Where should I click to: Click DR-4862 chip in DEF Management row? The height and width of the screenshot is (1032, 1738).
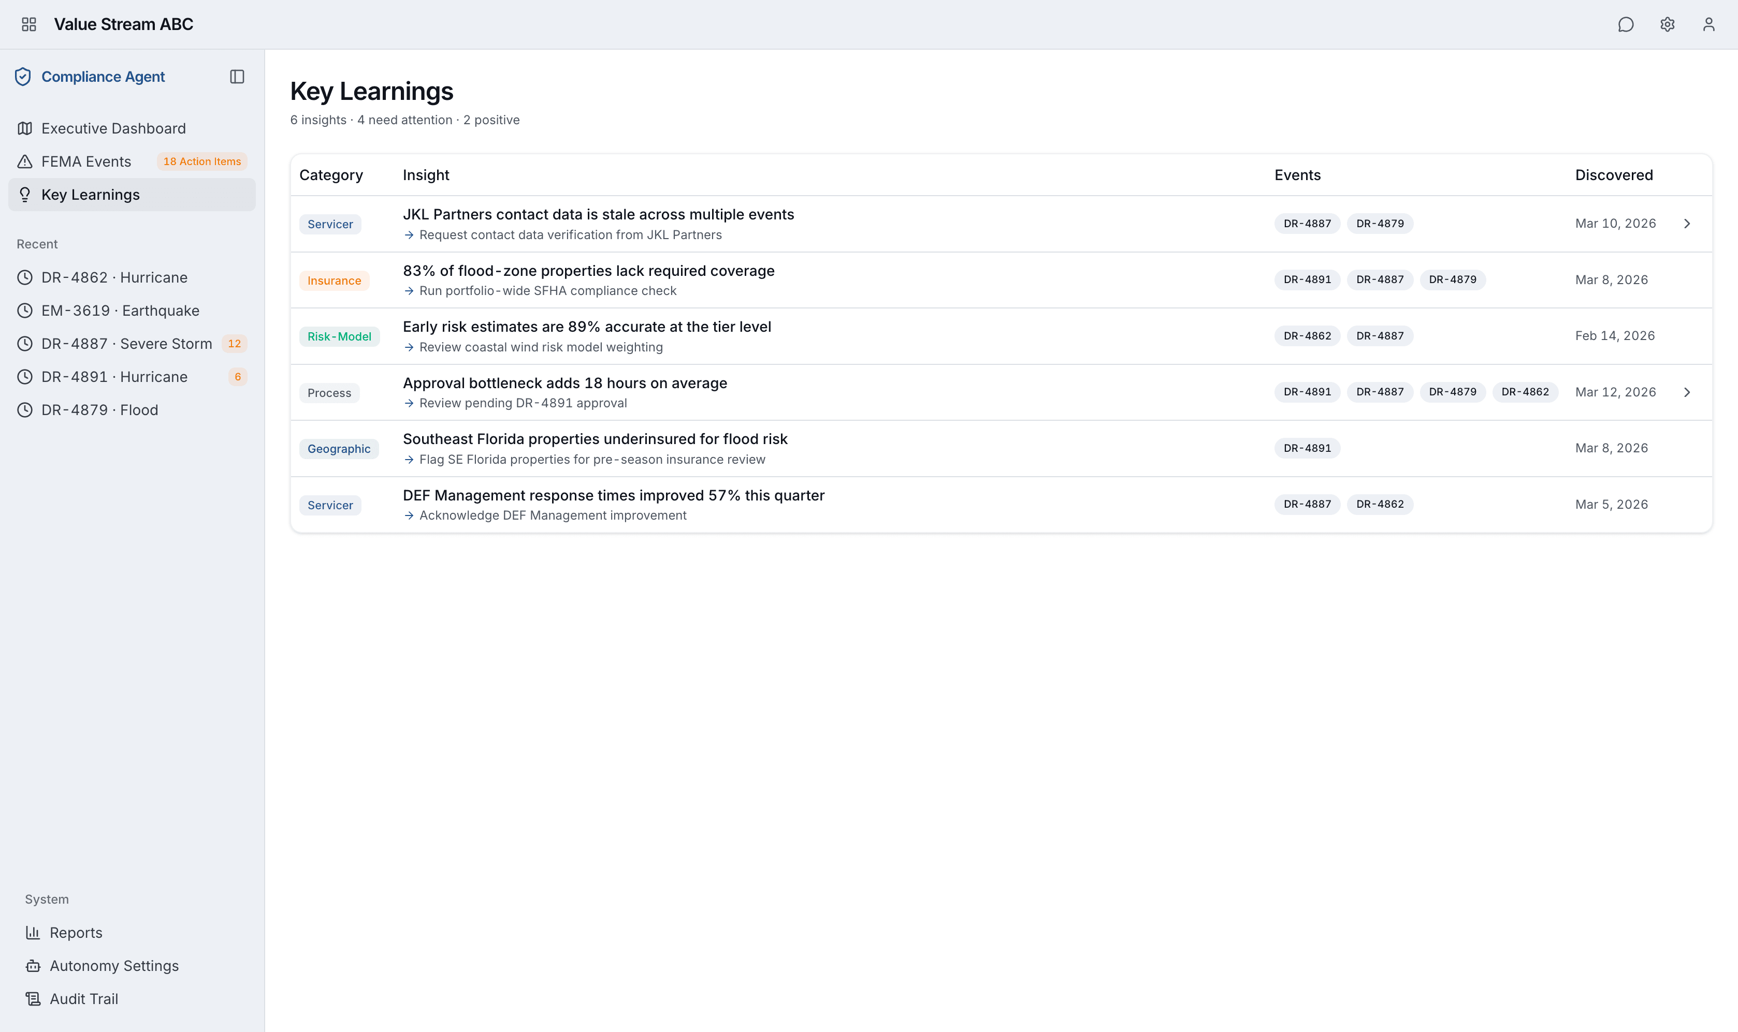pos(1380,504)
